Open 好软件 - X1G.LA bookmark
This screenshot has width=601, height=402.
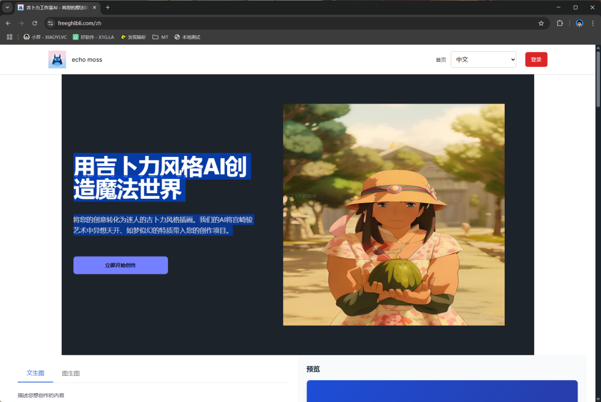pos(93,37)
